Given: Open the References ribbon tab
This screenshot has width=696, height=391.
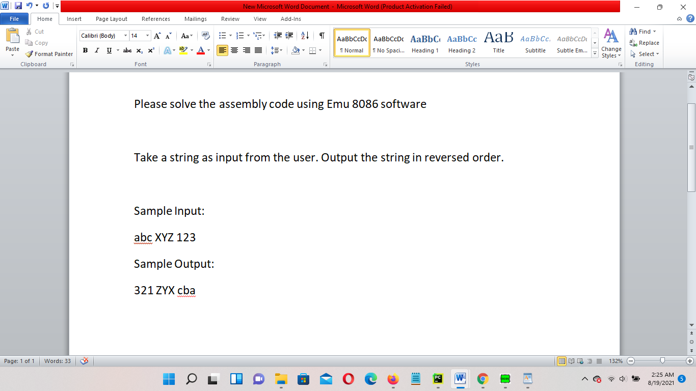Looking at the screenshot, I should (x=155, y=19).
